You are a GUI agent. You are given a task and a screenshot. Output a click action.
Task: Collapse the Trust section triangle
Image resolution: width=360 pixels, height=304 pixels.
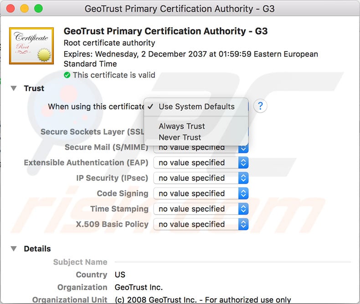(14, 88)
